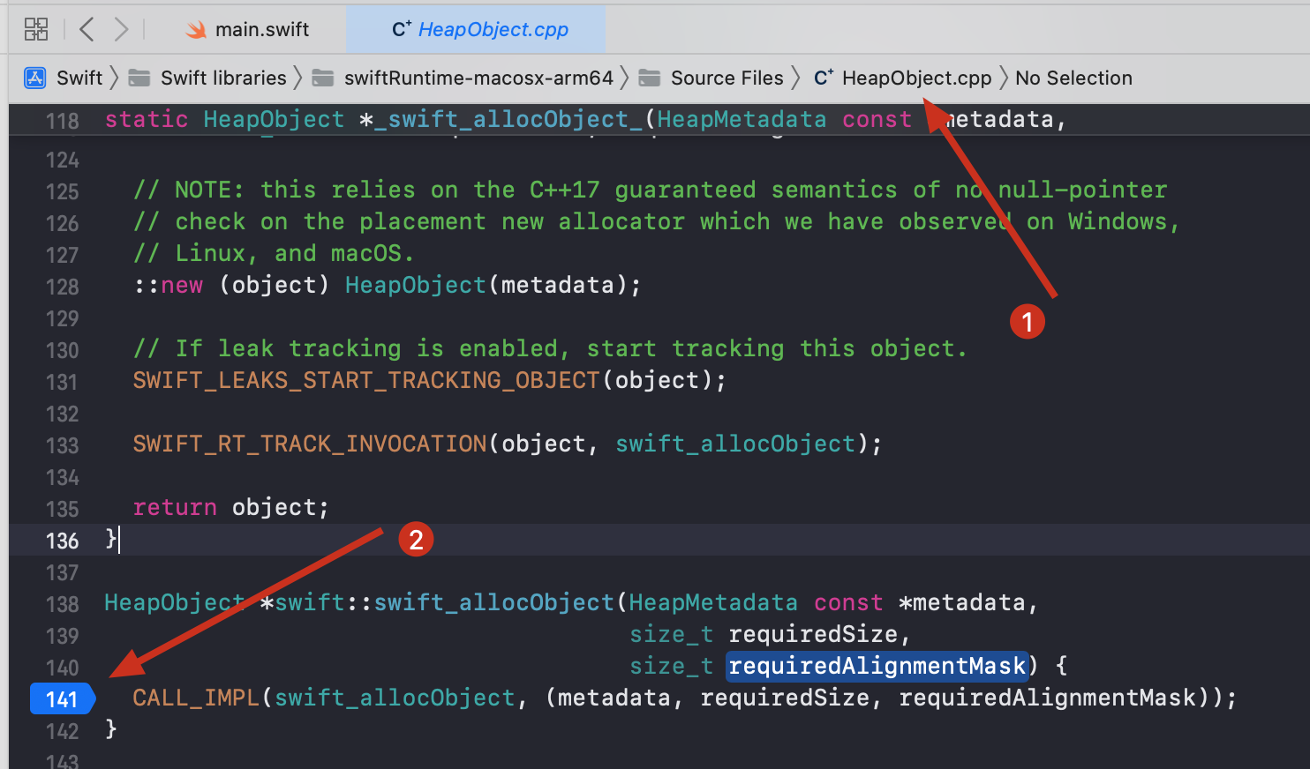
Task: Click the swiftRuntime-macosx-arm64 breadcrumb label
Action: (478, 78)
